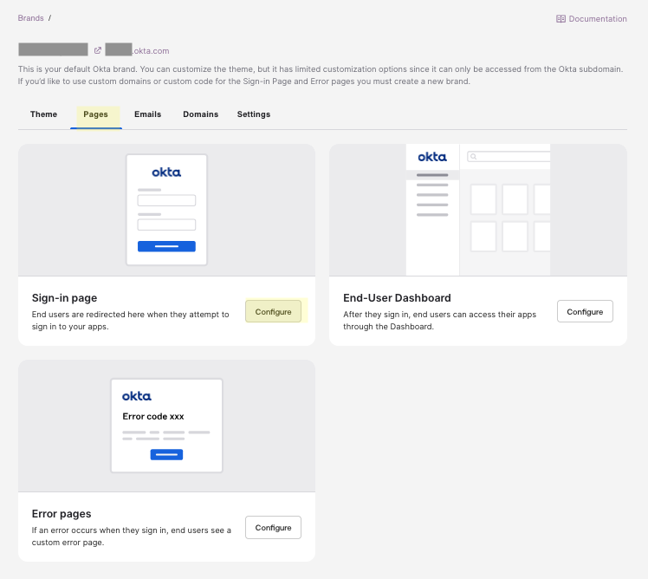
Task: Click the okta logo in error page preview
Action: click(x=137, y=396)
